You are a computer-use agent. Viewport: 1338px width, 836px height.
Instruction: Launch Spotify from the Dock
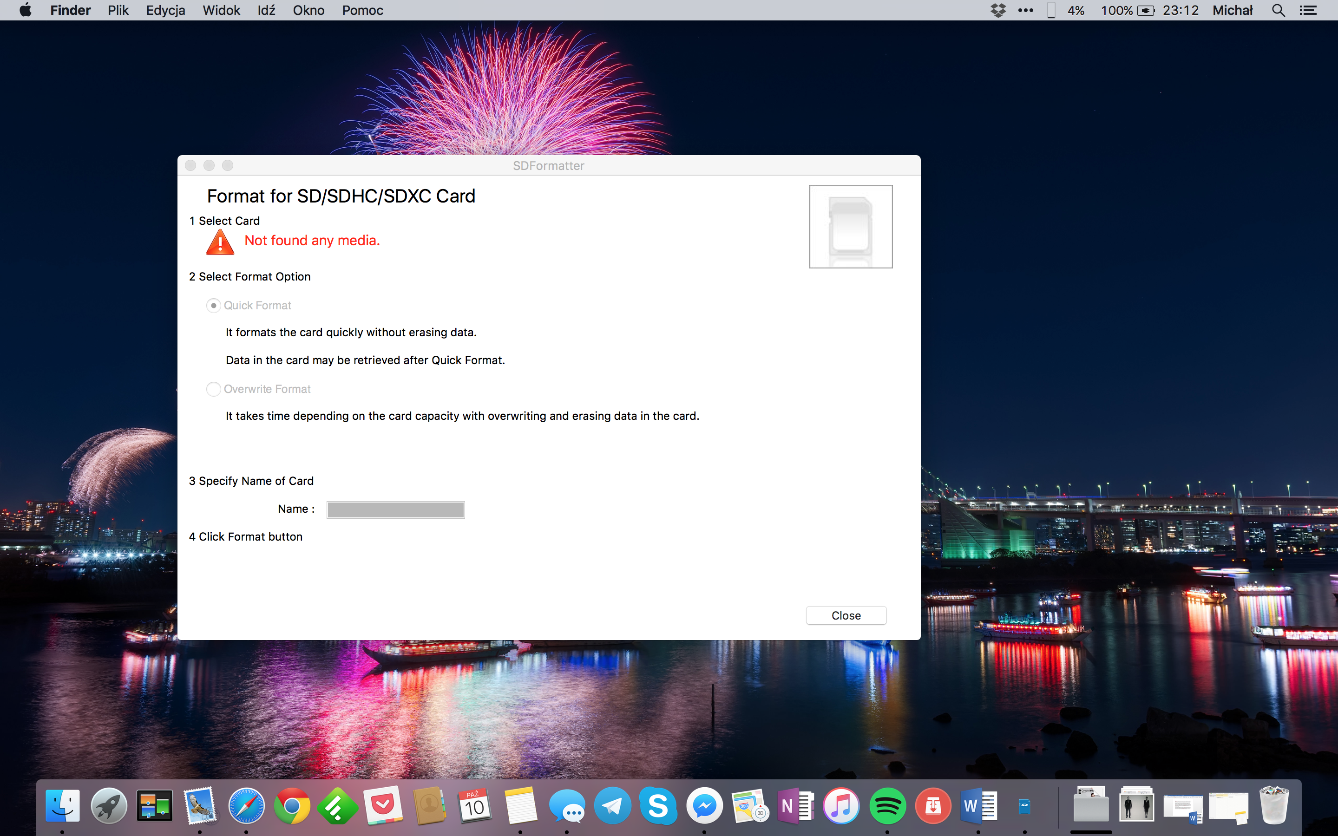point(887,806)
